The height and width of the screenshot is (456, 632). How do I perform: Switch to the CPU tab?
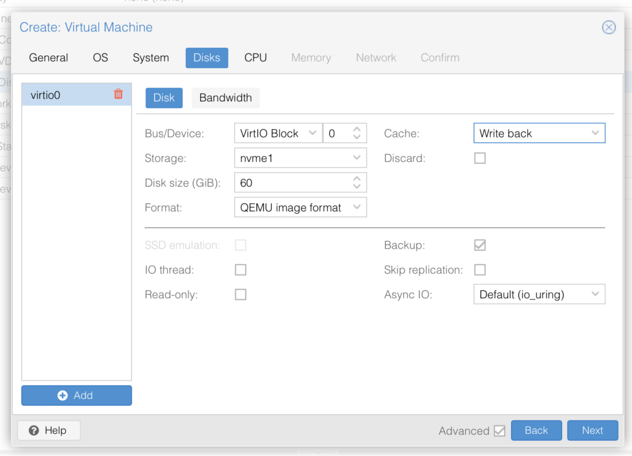[255, 58]
